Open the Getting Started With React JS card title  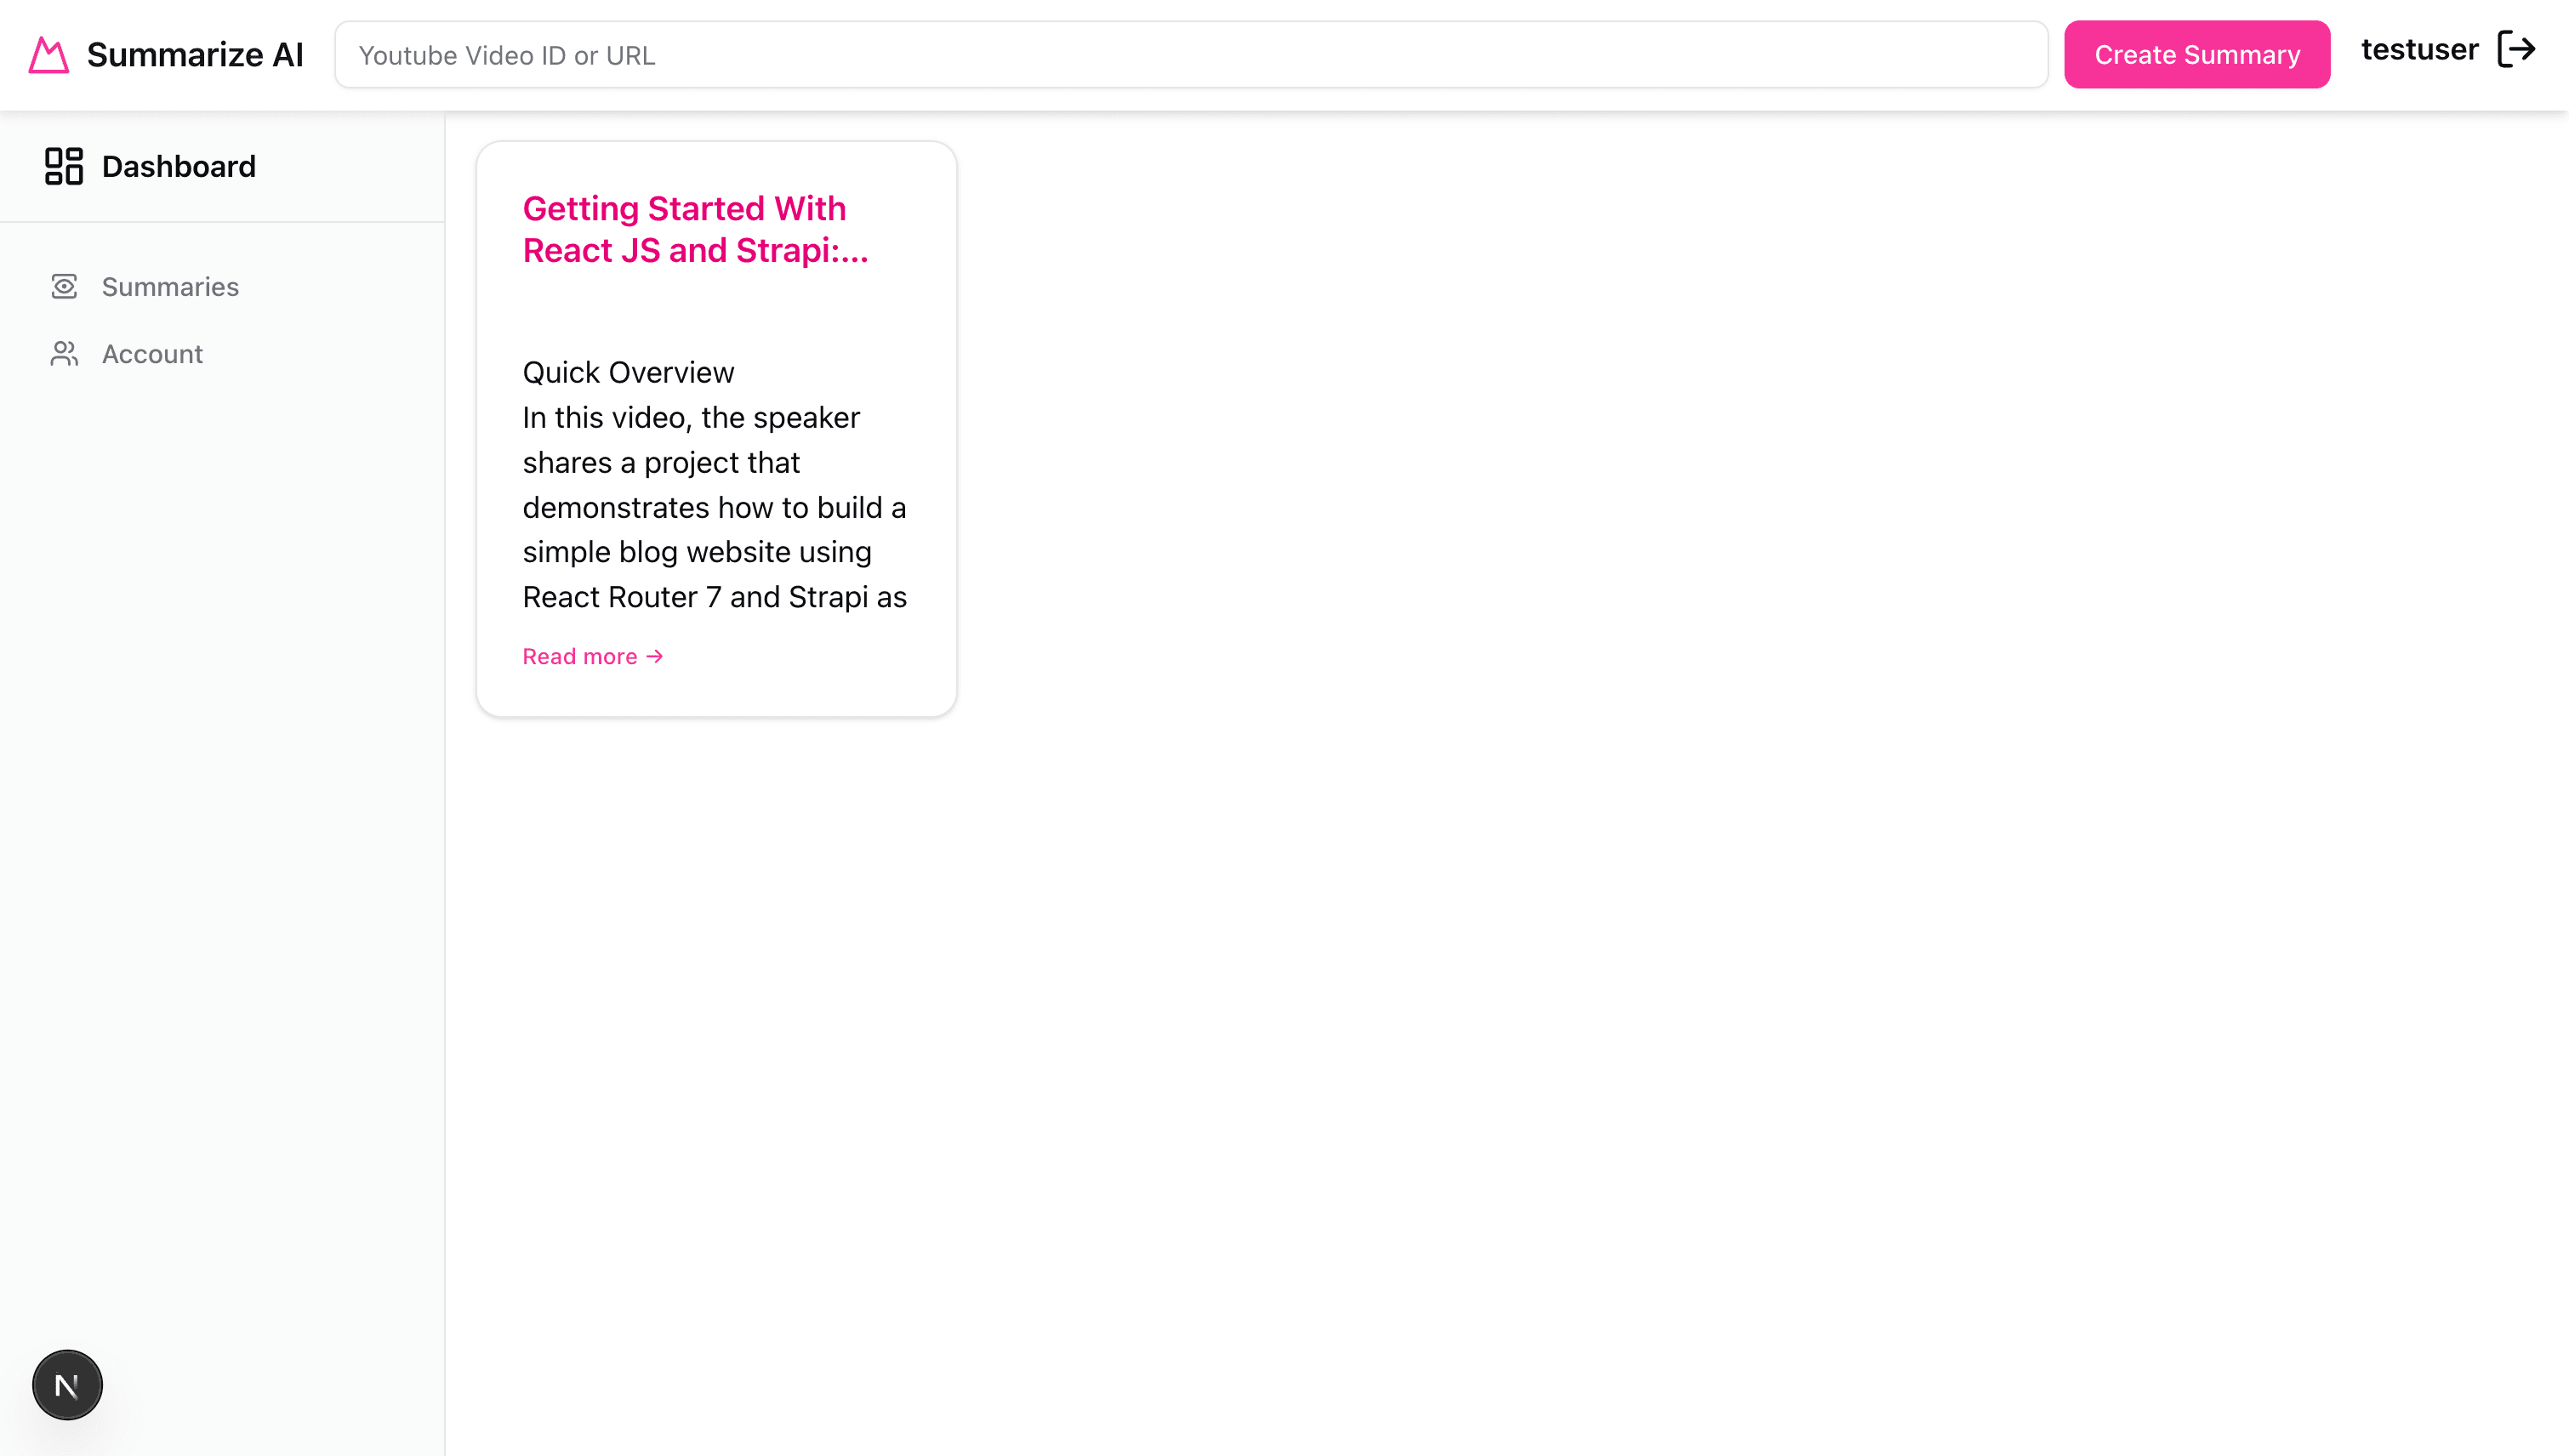(695, 229)
